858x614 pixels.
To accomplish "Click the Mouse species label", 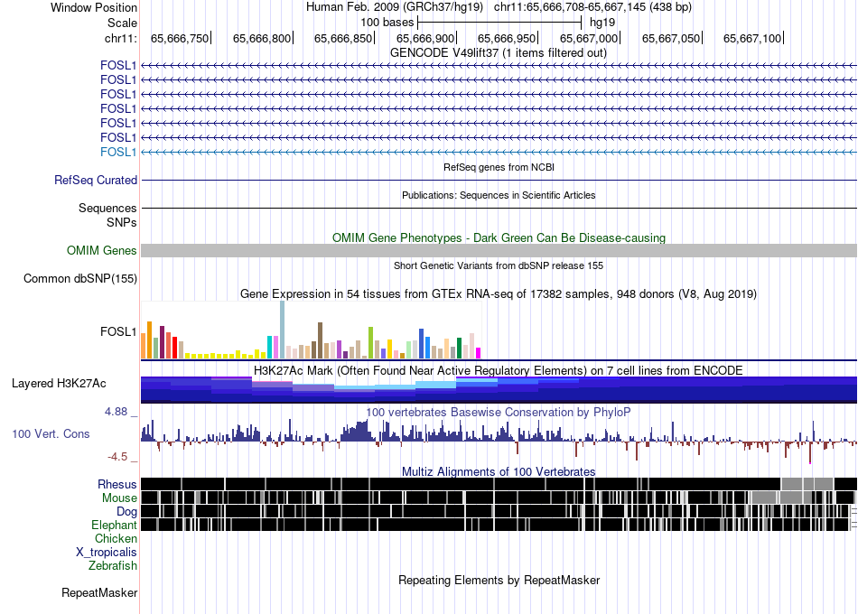I will click(119, 498).
